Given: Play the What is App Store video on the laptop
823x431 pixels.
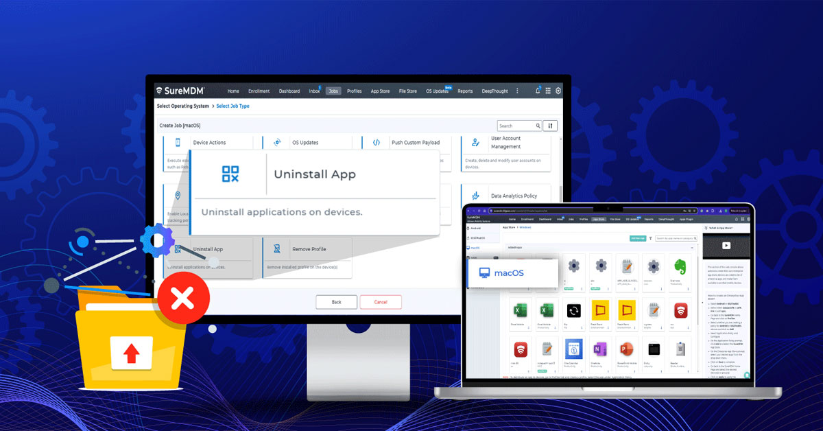Looking at the screenshot, I should pos(726,245).
